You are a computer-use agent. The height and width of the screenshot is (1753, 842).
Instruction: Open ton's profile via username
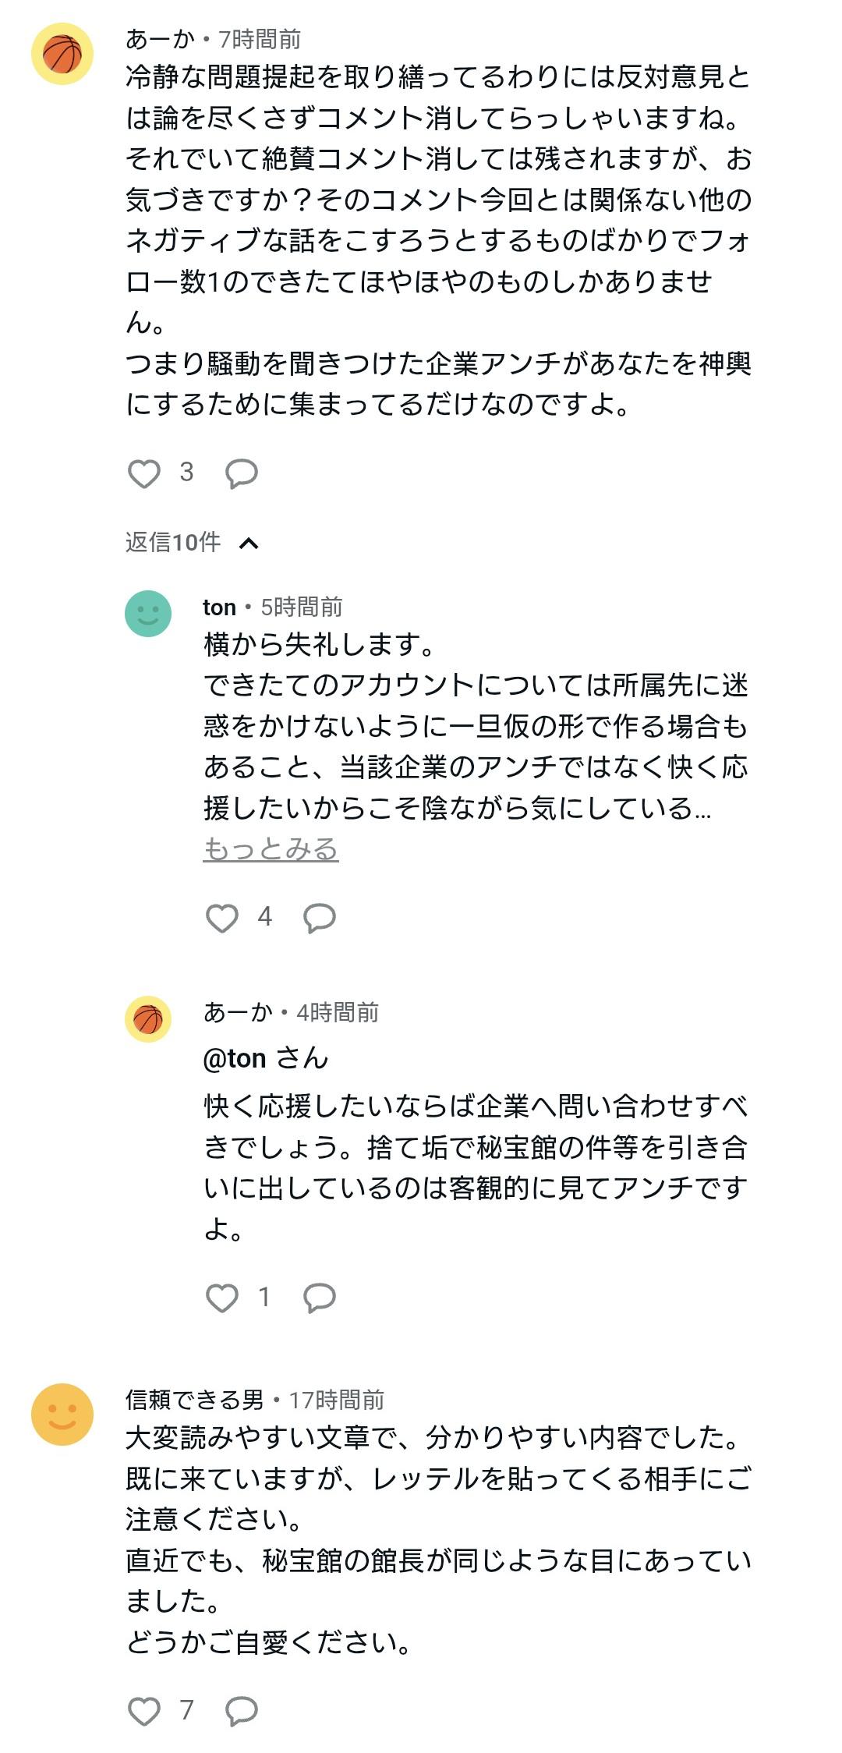[219, 607]
